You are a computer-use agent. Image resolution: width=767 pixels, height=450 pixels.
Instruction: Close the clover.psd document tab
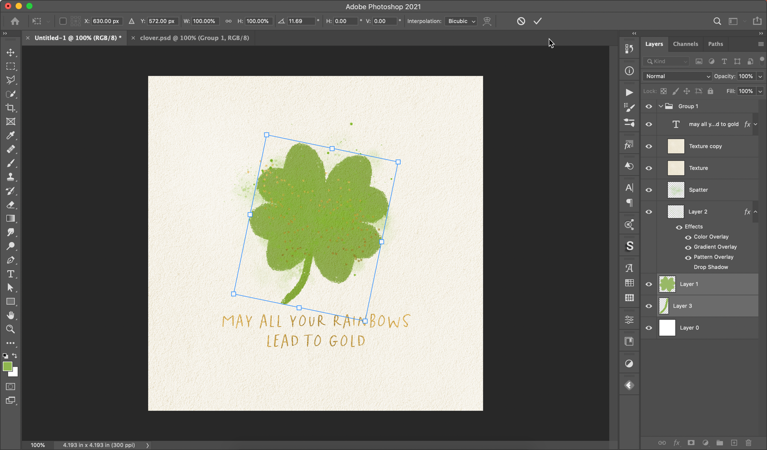point(133,38)
